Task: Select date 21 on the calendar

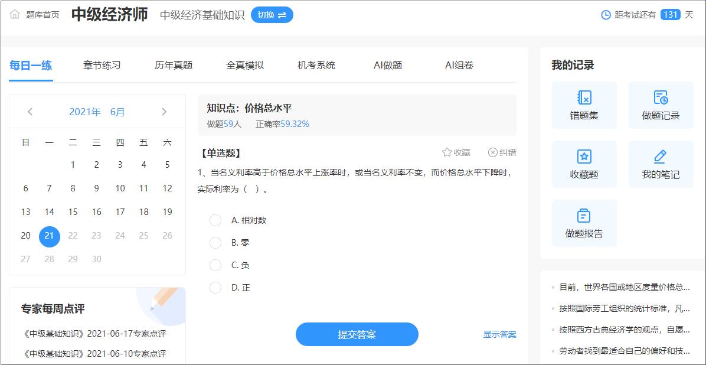Action: point(49,236)
